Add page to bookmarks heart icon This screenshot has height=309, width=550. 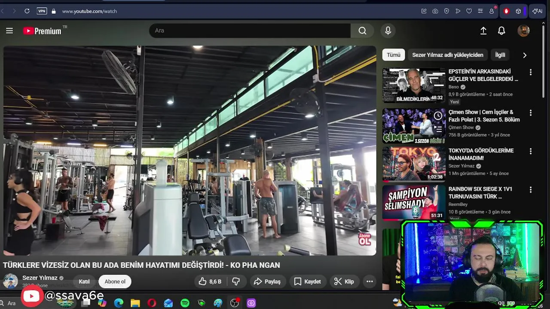click(469, 11)
